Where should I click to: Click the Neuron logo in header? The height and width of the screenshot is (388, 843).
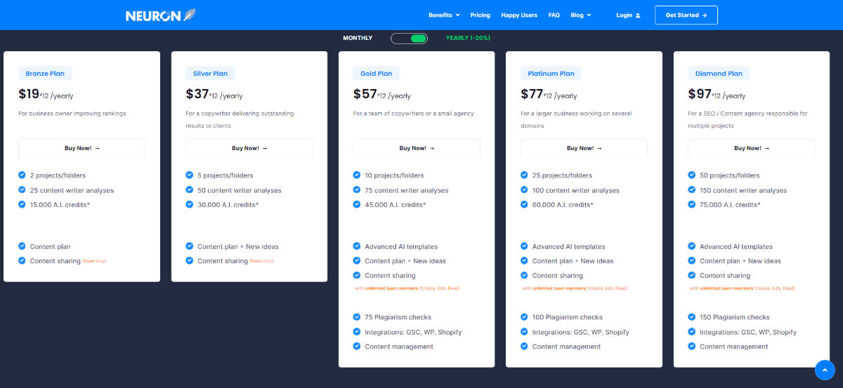tap(161, 15)
